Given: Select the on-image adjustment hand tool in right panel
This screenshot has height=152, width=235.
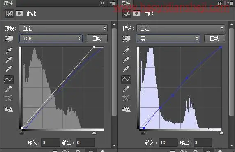Looking at the screenshot, I should (x=127, y=39).
